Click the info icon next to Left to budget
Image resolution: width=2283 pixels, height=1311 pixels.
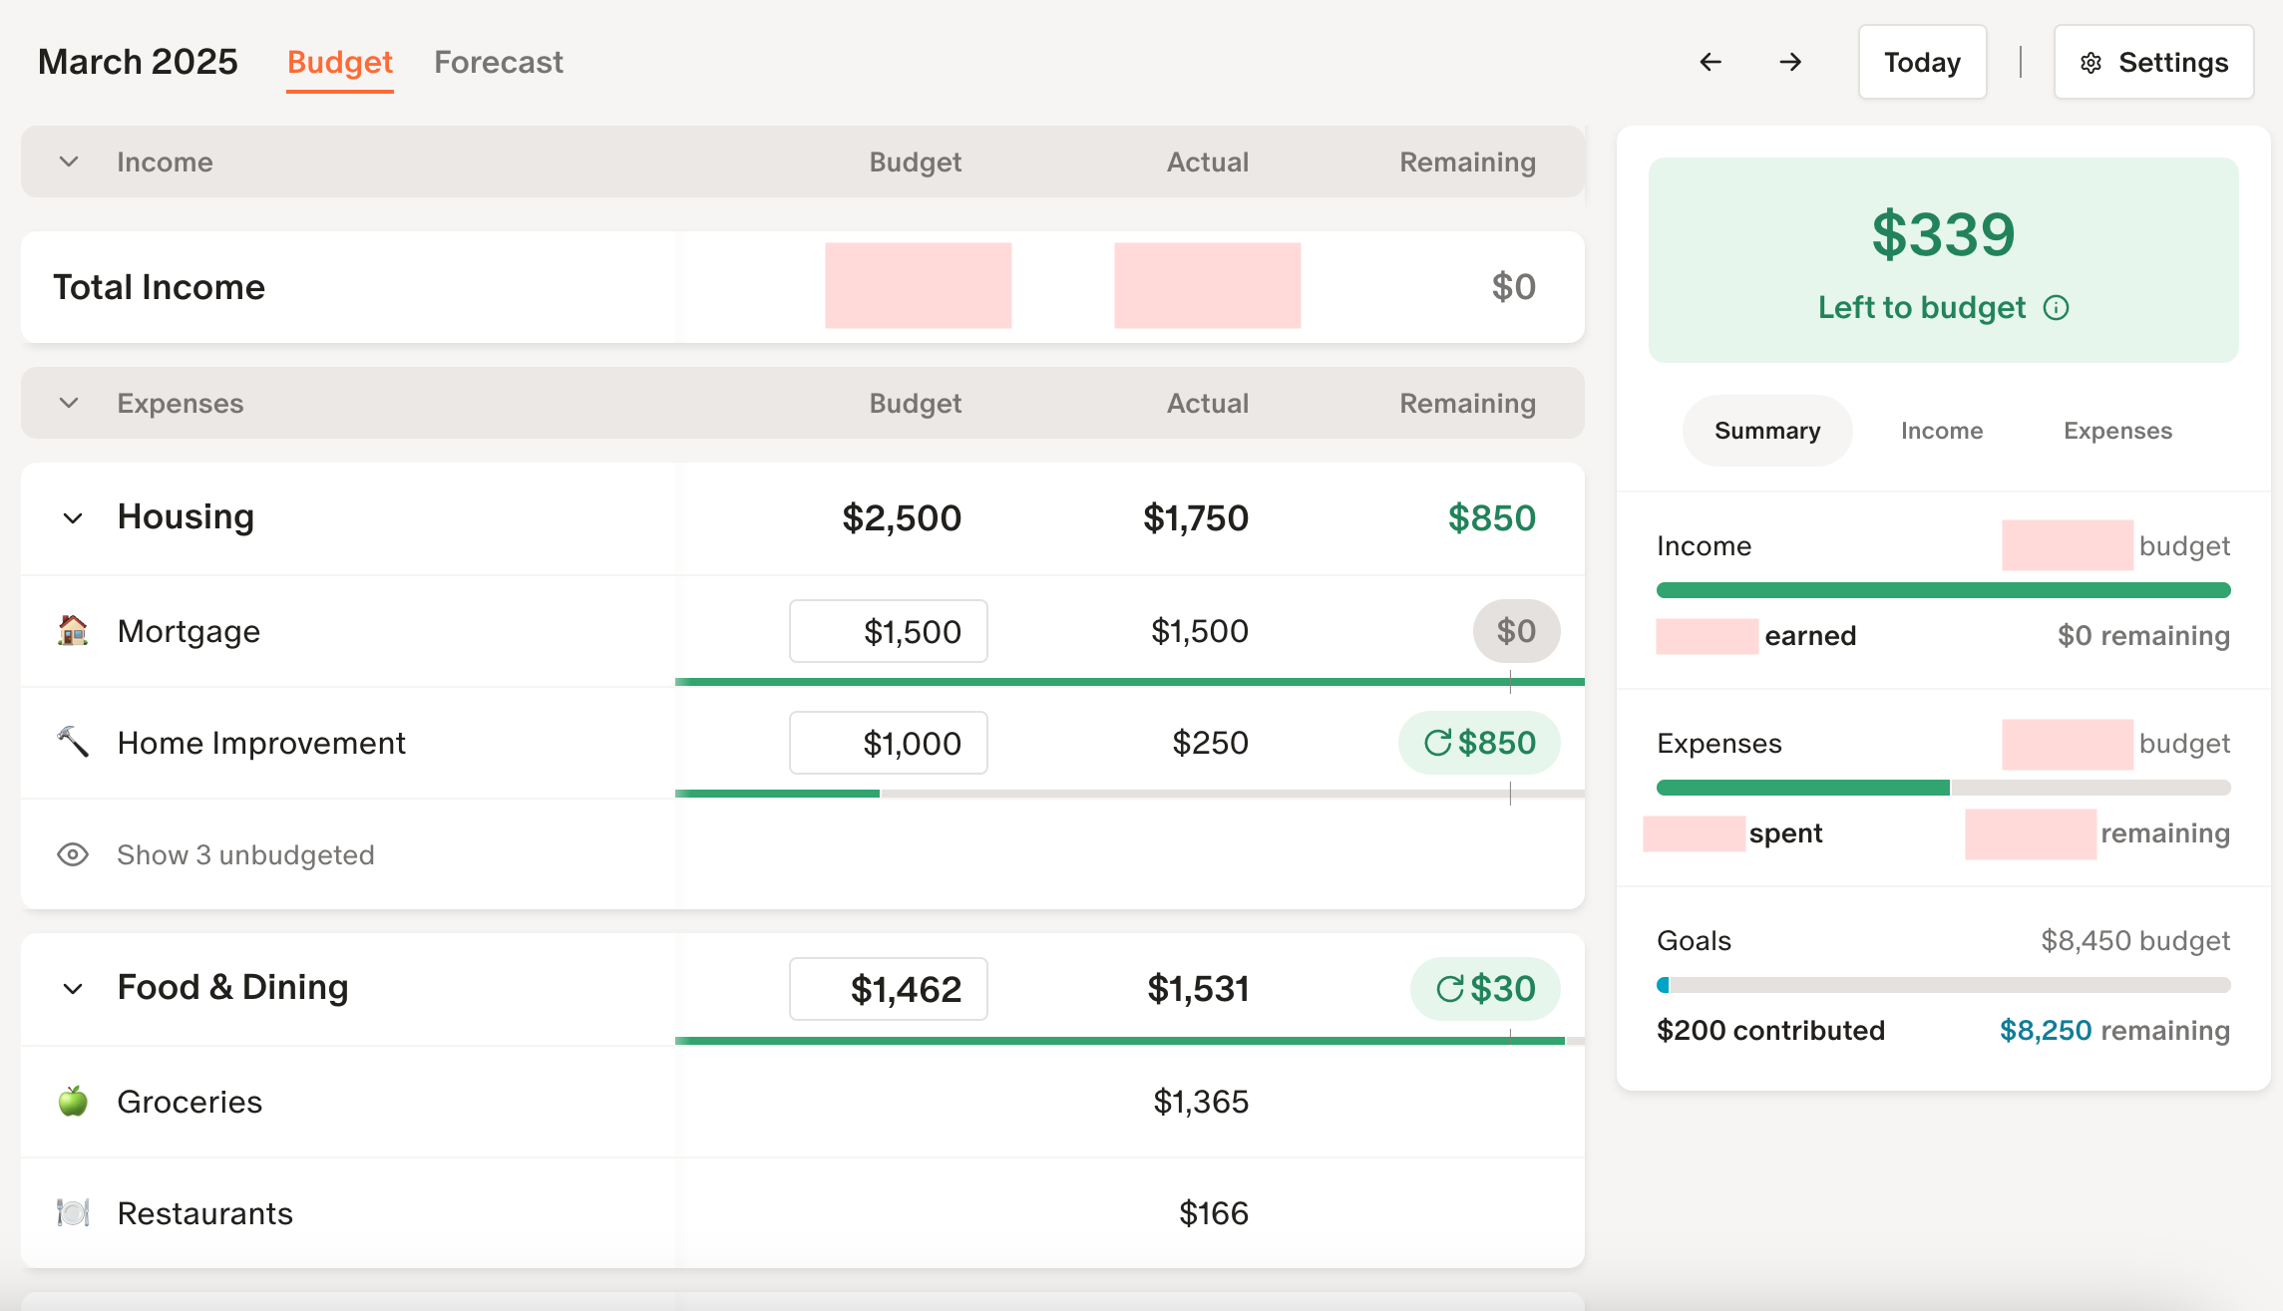2057,308
